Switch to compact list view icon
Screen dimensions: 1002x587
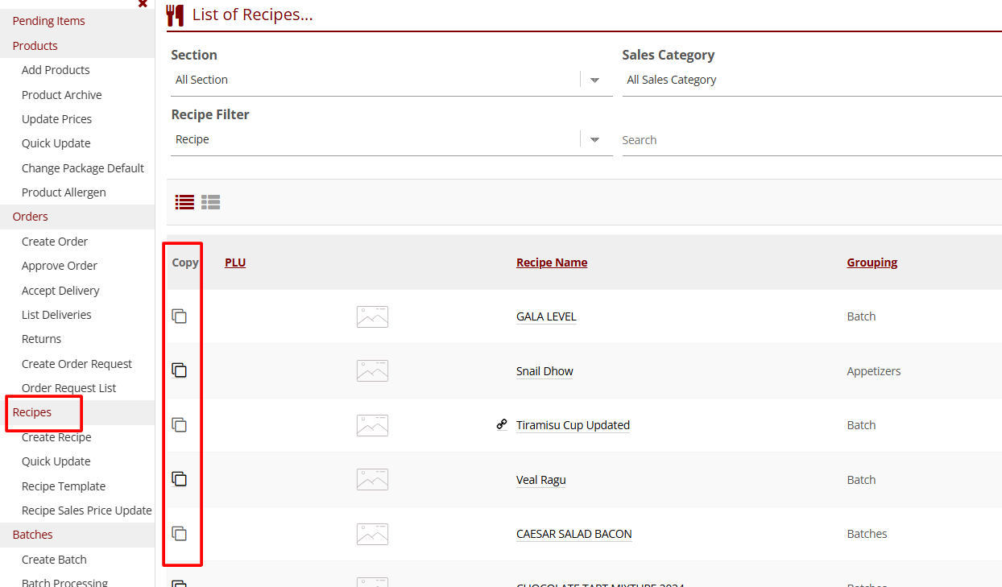pyautogui.click(x=185, y=202)
